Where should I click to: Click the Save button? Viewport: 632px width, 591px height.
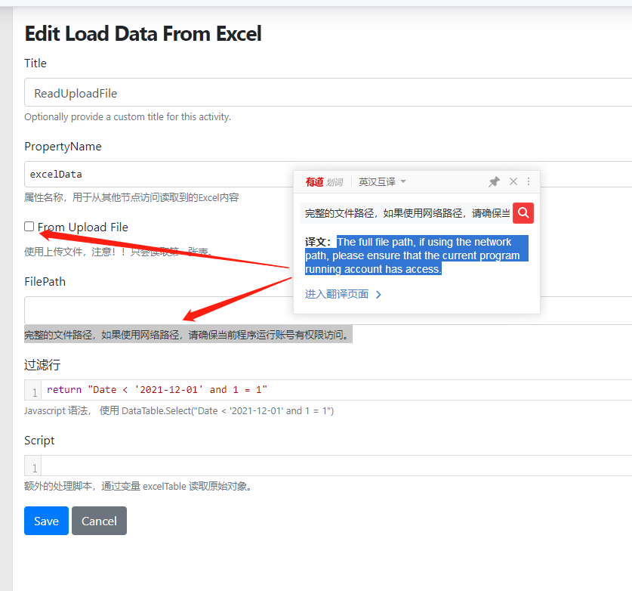point(46,521)
